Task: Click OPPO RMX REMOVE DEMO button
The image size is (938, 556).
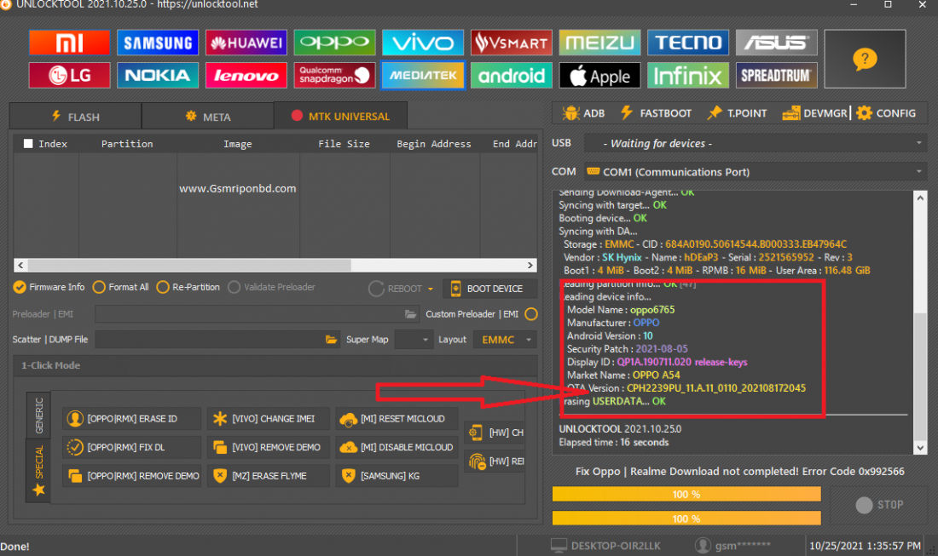Action: pos(131,476)
